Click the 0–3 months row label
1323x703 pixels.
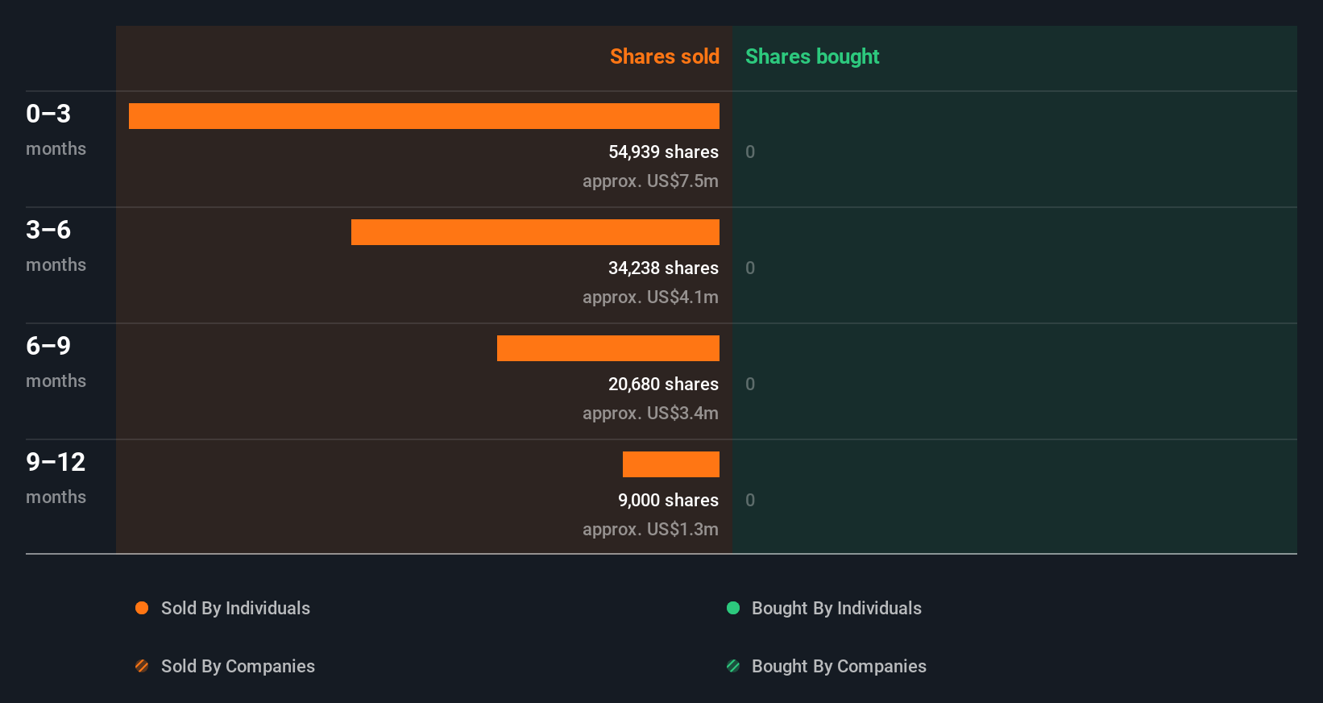(56, 130)
